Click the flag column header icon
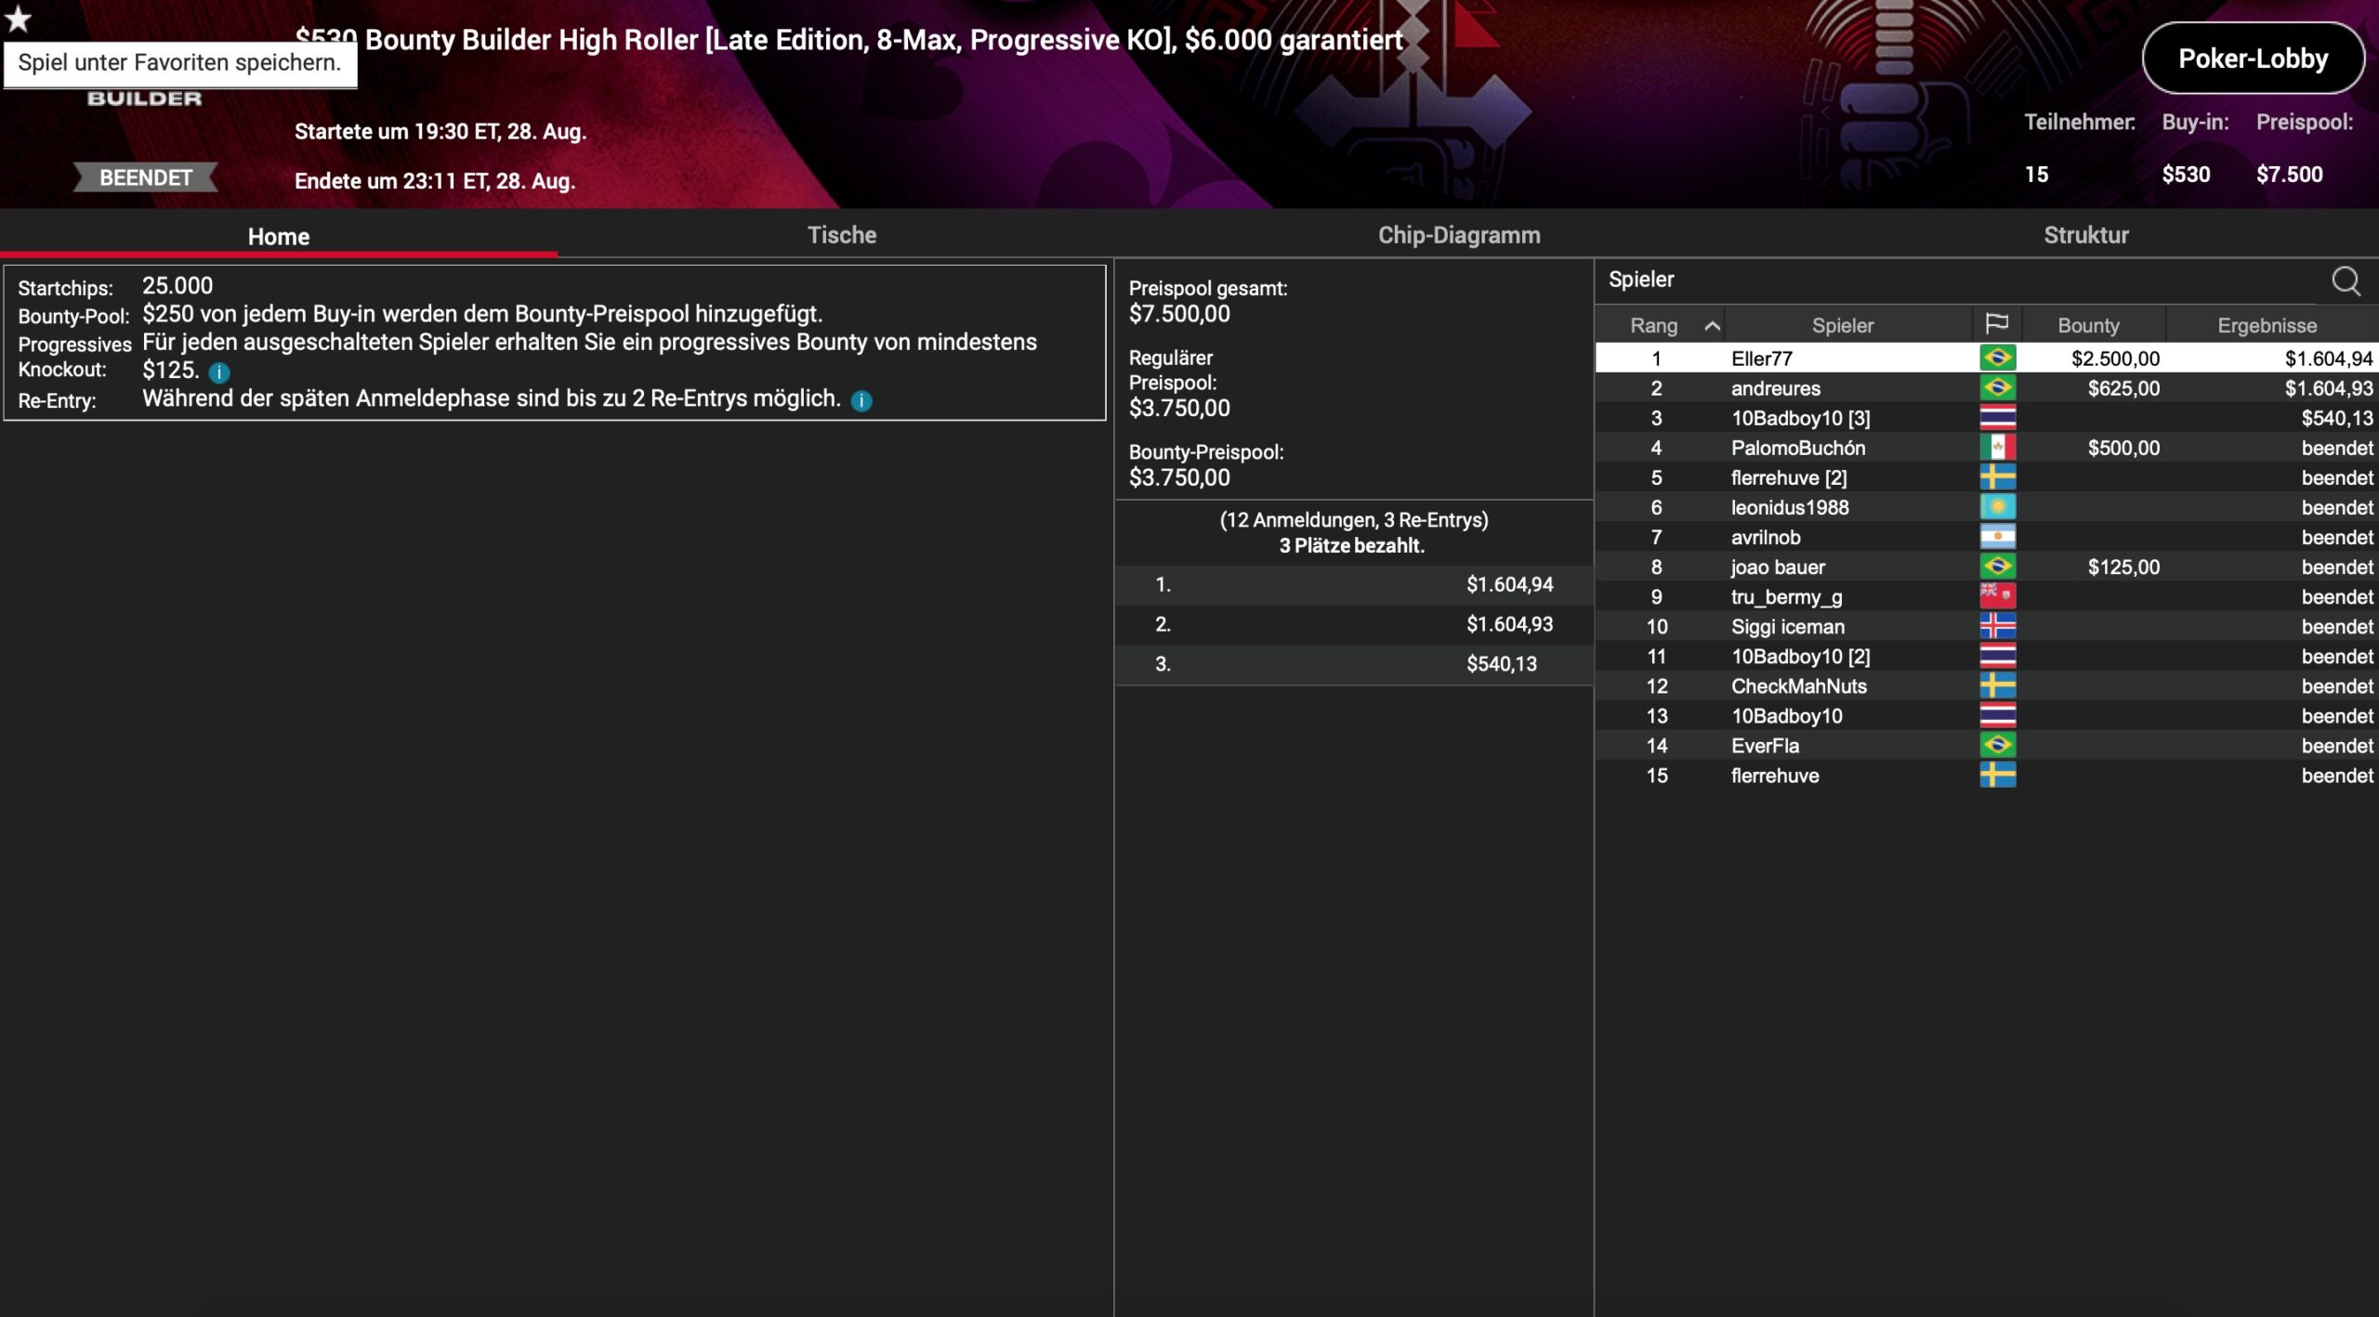2379x1317 pixels. tap(1996, 324)
